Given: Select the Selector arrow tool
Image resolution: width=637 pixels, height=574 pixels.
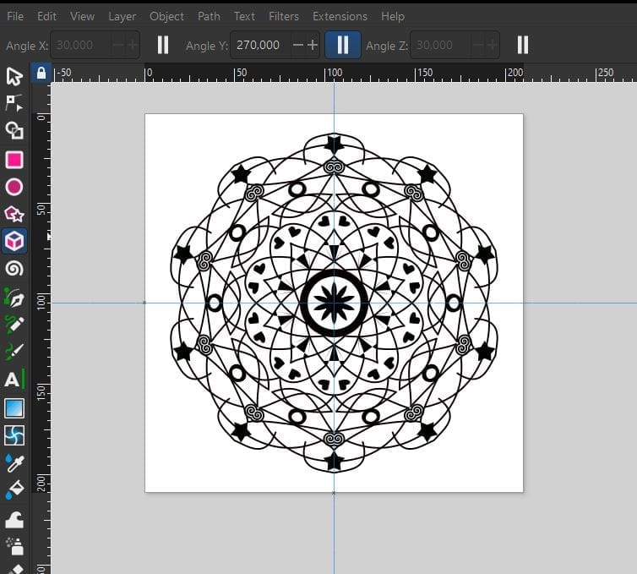Looking at the screenshot, I should [14, 77].
